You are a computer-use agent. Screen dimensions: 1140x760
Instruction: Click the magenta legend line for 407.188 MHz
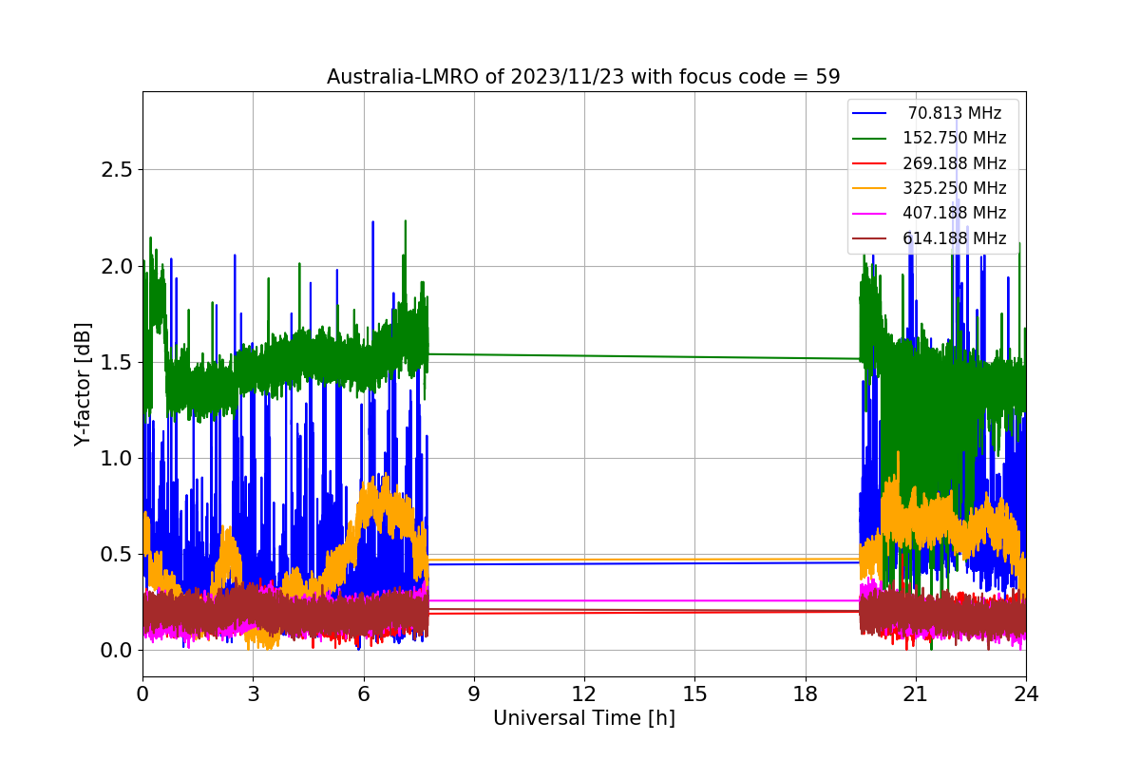coord(870,214)
